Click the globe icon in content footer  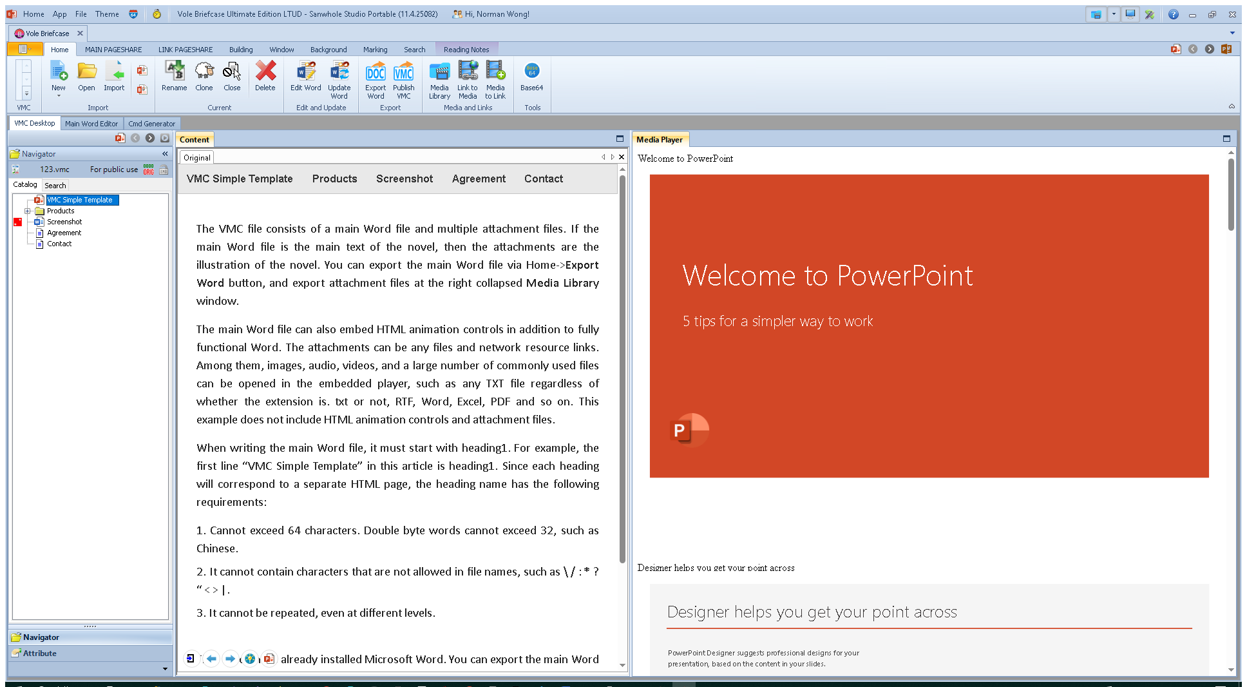(x=250, y=659)
